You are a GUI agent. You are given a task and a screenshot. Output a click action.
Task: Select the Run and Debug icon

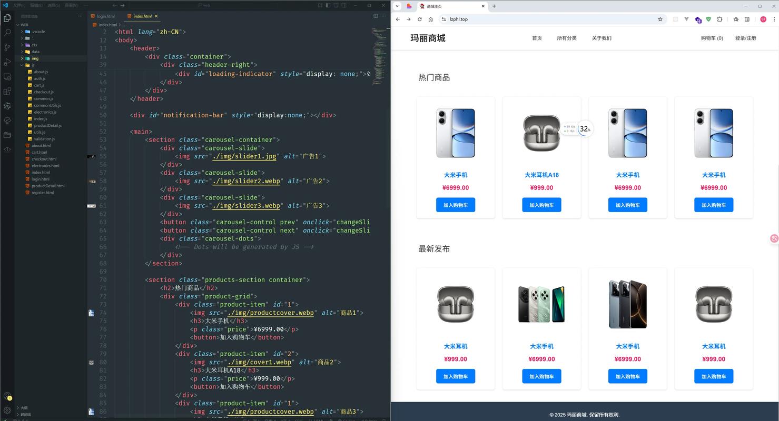click(x=7, y=62)
